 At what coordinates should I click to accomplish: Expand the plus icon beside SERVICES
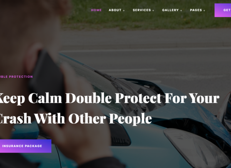coord(153,10)
